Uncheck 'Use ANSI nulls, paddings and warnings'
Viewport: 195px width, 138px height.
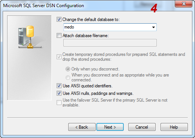(x=59, y=93)
